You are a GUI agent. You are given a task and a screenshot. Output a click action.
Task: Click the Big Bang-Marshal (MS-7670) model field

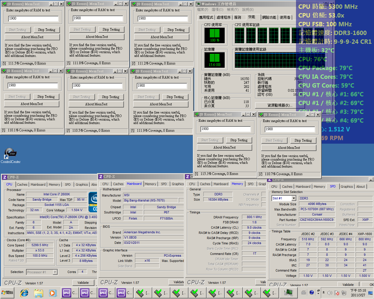pyautogui.click(x=151, y=201)
